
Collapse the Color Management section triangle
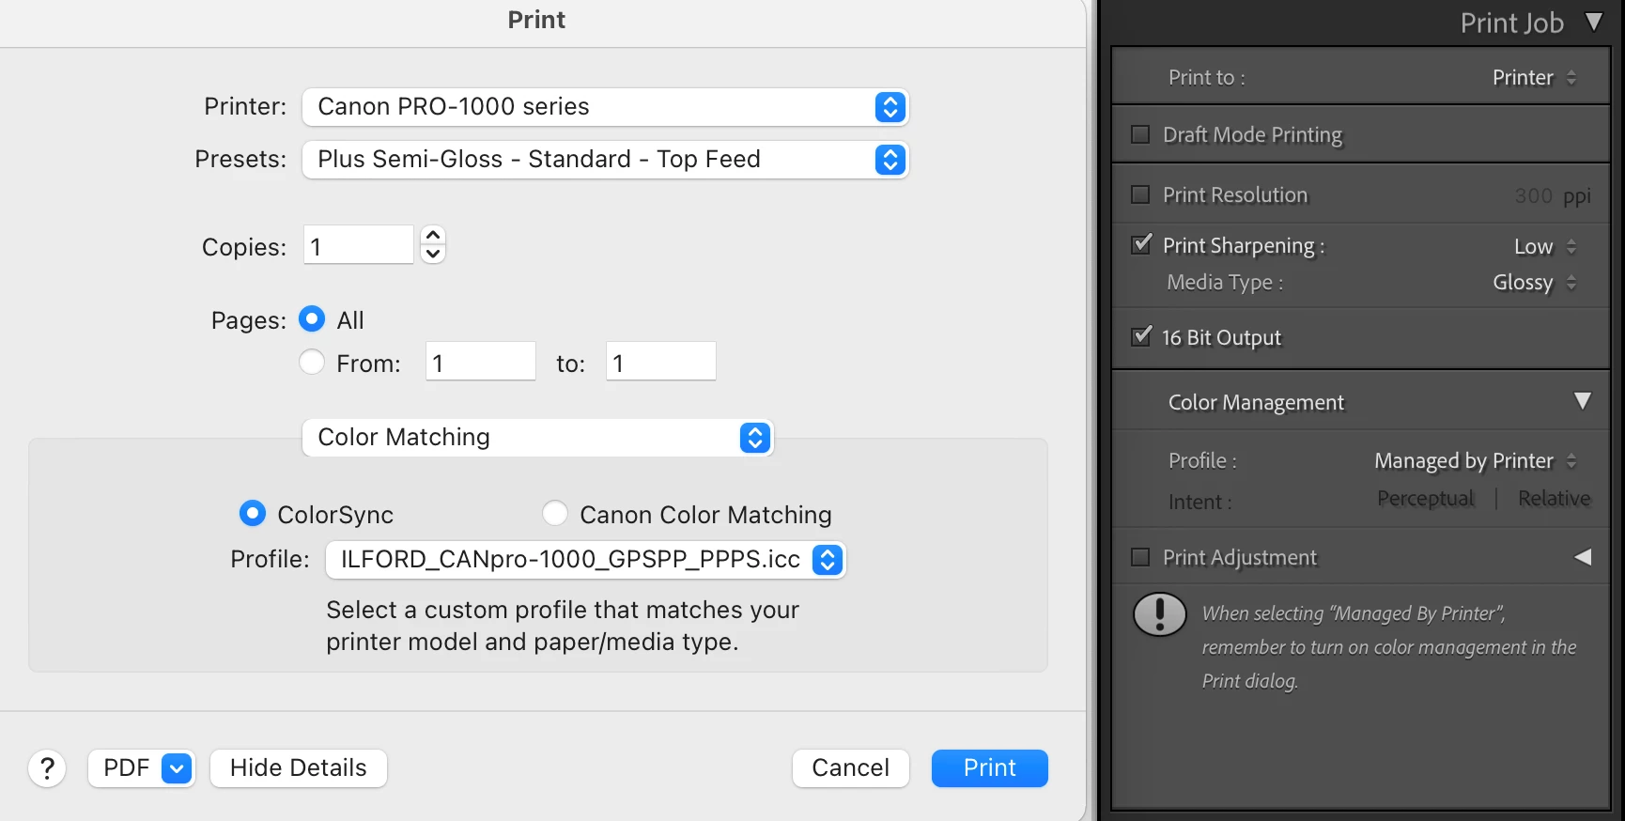1583,401
